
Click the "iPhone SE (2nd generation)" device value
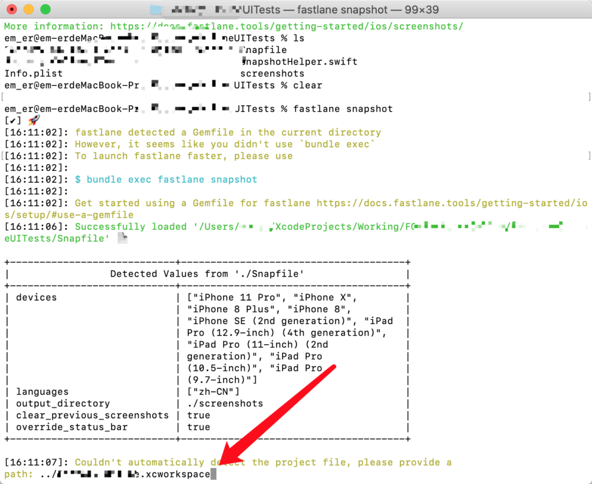269,321
